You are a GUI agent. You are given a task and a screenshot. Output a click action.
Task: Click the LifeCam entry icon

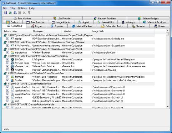coord(13,59)
